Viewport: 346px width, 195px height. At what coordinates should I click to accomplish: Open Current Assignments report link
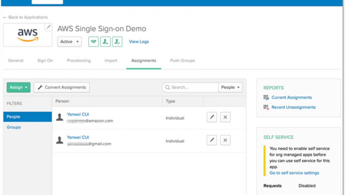point(292,97)
